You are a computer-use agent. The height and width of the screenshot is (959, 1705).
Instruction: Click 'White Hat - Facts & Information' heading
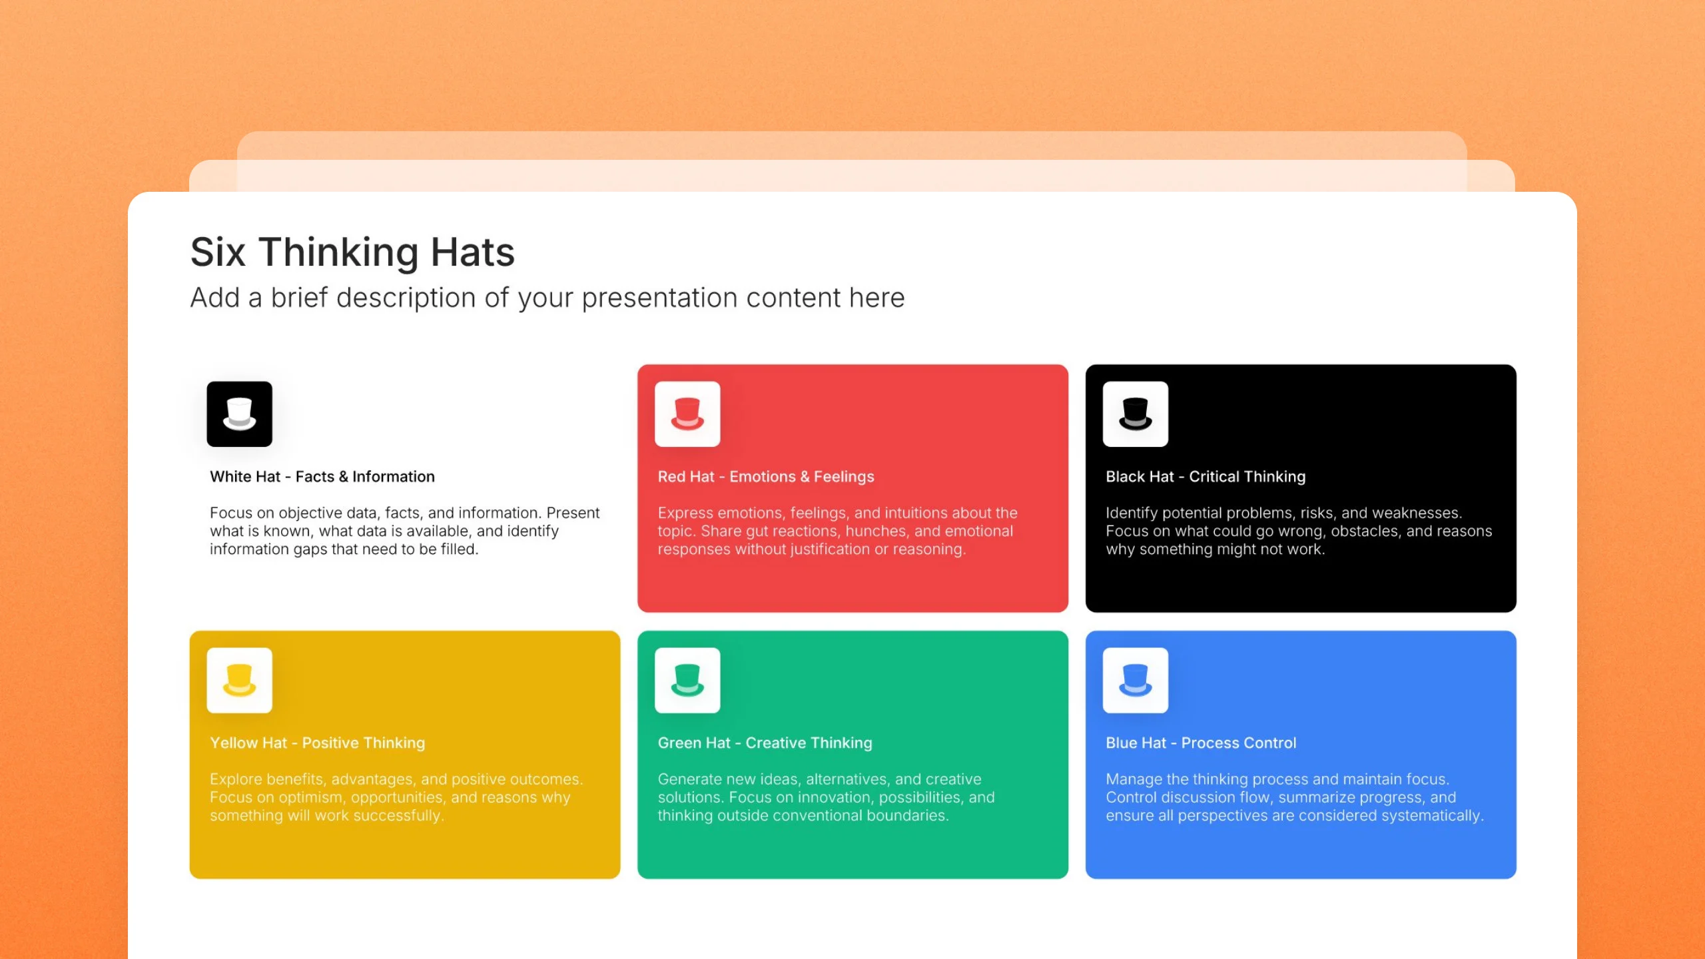coord(322,477)
